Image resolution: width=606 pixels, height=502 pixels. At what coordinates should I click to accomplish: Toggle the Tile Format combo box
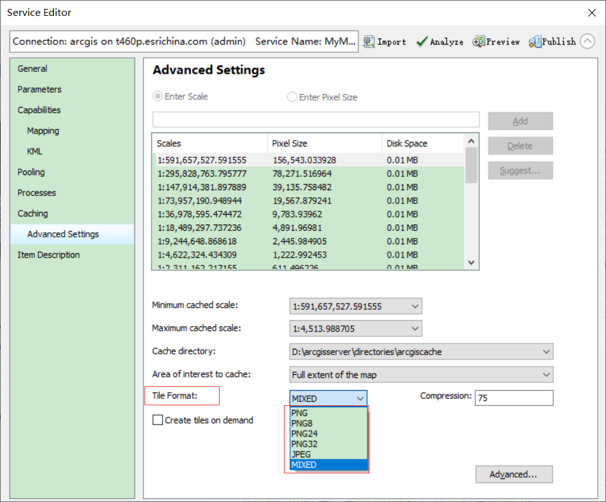click(328, 398)
